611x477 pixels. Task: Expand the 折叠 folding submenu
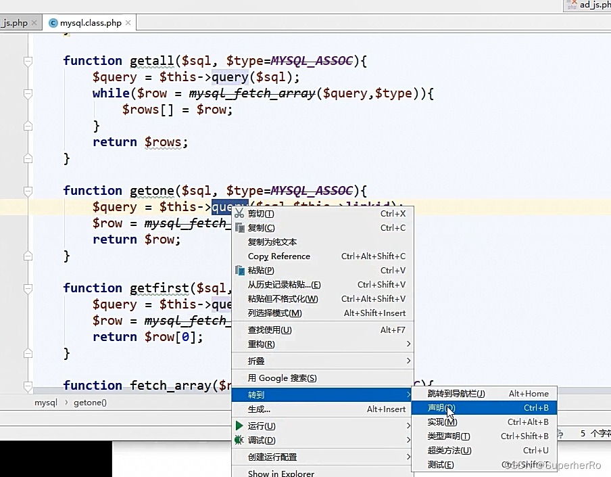[x=257, y=361]
